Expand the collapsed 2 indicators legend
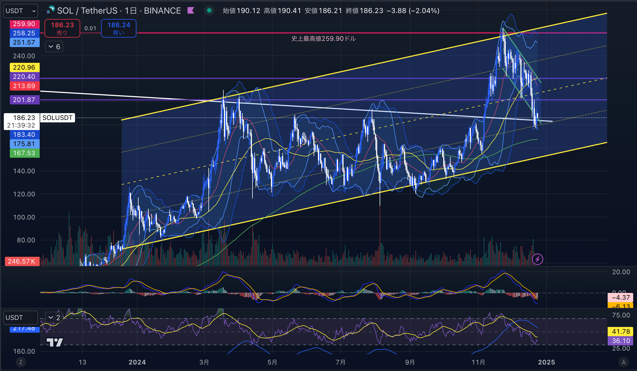The height and width of the screenshot is (371, 637). [x=54, y=318]
